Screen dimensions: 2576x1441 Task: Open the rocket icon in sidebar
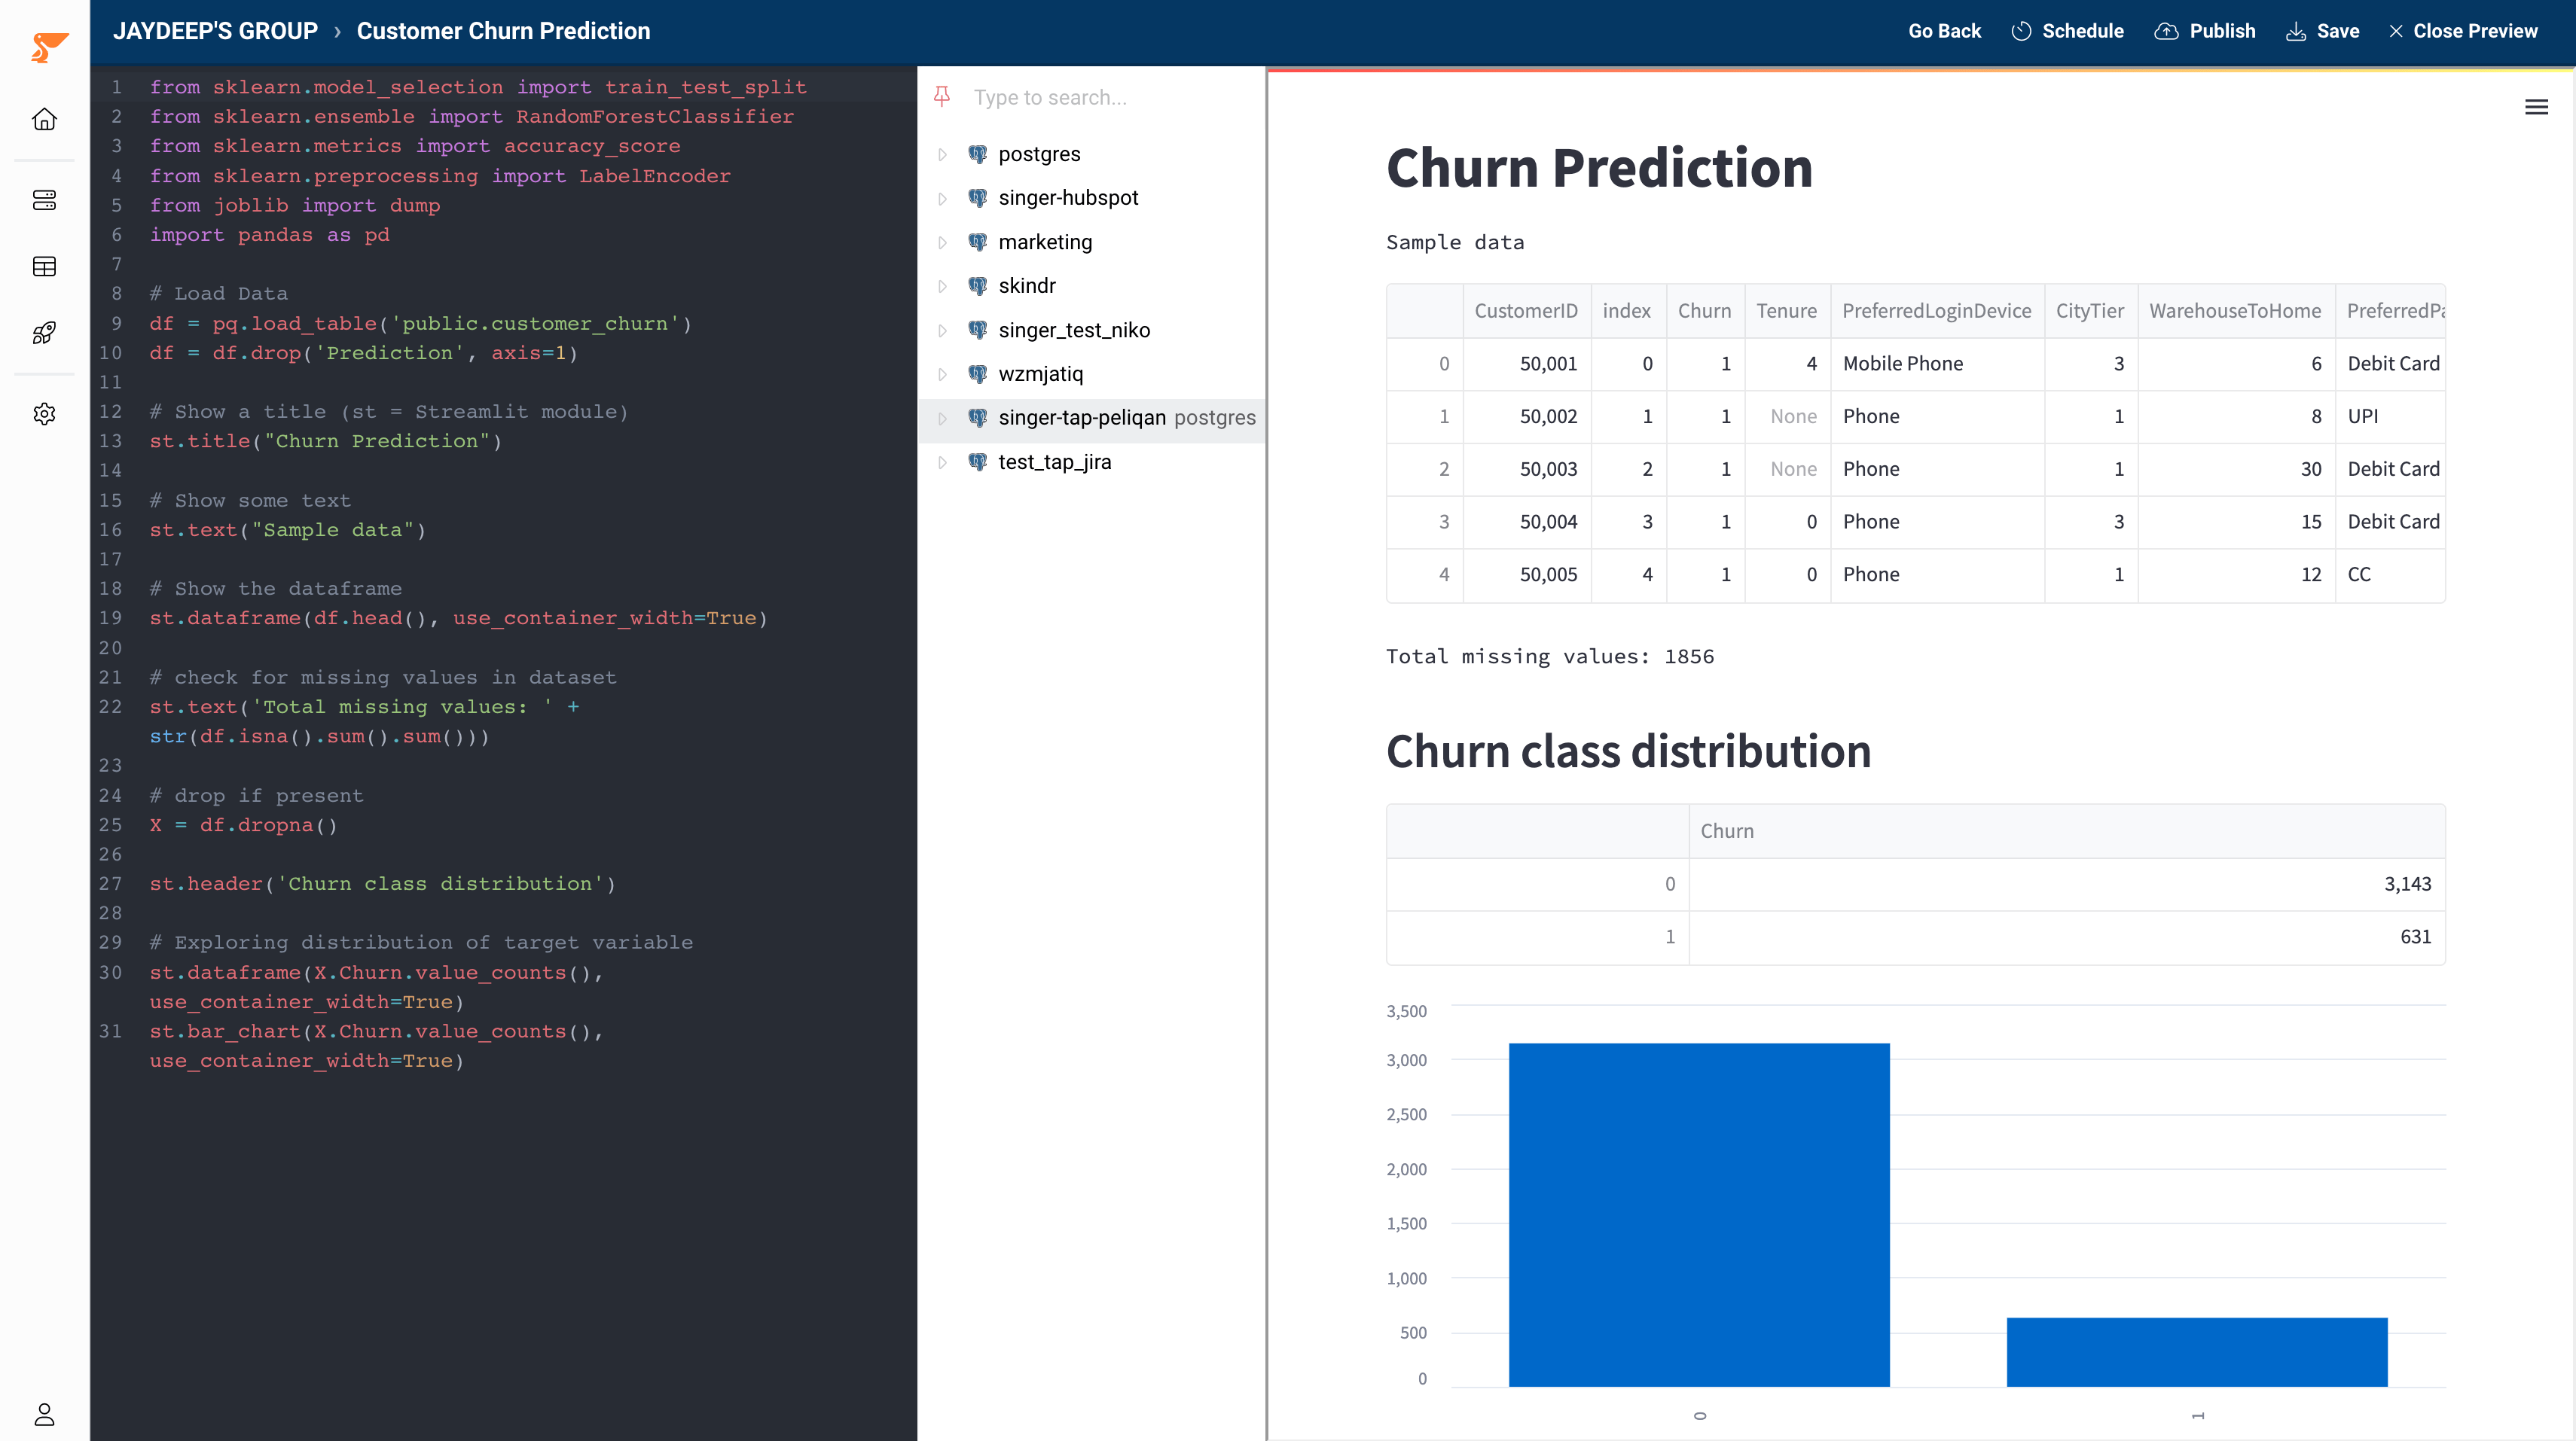pos(44,333)
